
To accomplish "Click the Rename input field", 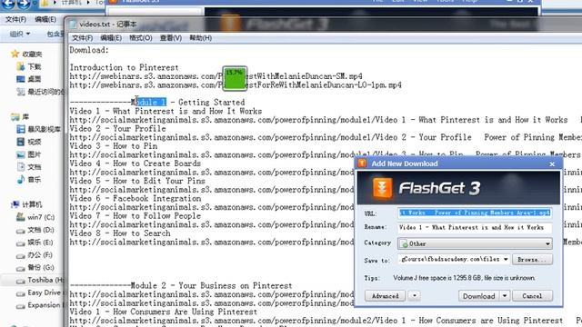I will tap(475, 227).
